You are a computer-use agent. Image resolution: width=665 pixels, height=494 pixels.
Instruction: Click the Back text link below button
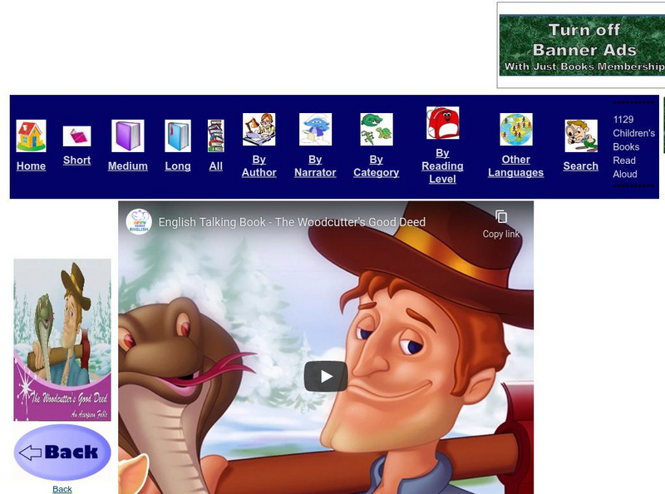tap(62, 489)
